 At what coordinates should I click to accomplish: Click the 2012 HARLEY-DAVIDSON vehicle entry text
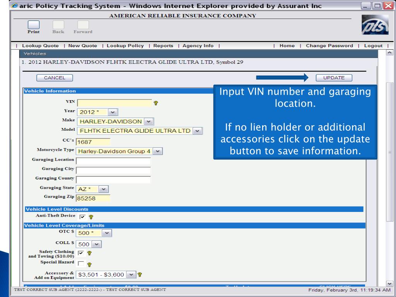[132, 62]
